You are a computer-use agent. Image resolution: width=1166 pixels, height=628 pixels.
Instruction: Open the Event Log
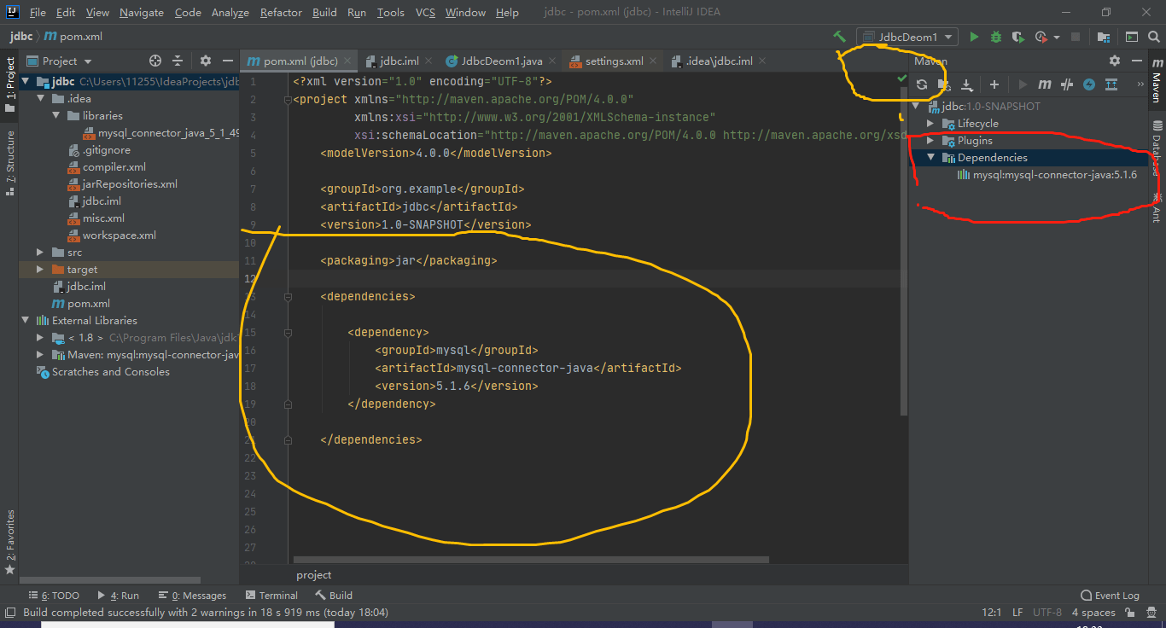[1110, 596]
